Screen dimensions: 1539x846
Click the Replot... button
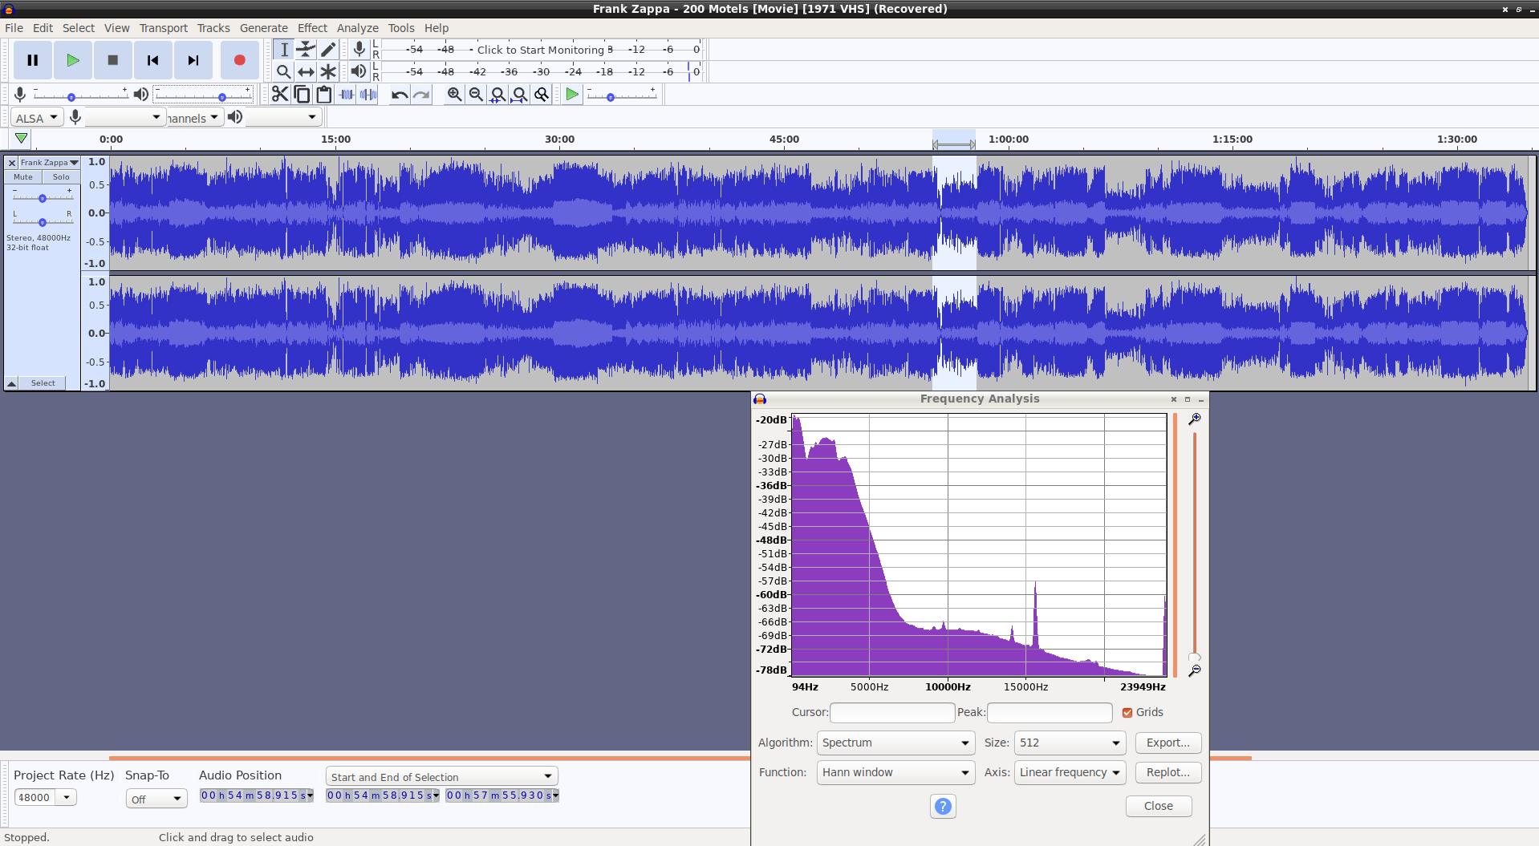1168,773
